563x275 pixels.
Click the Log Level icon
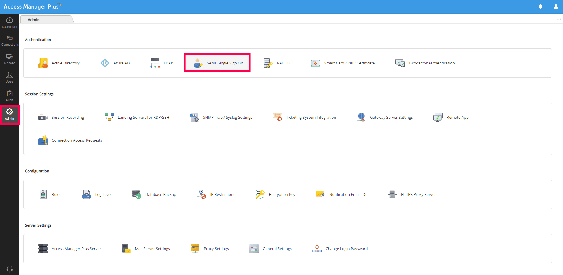click(86, 194)
